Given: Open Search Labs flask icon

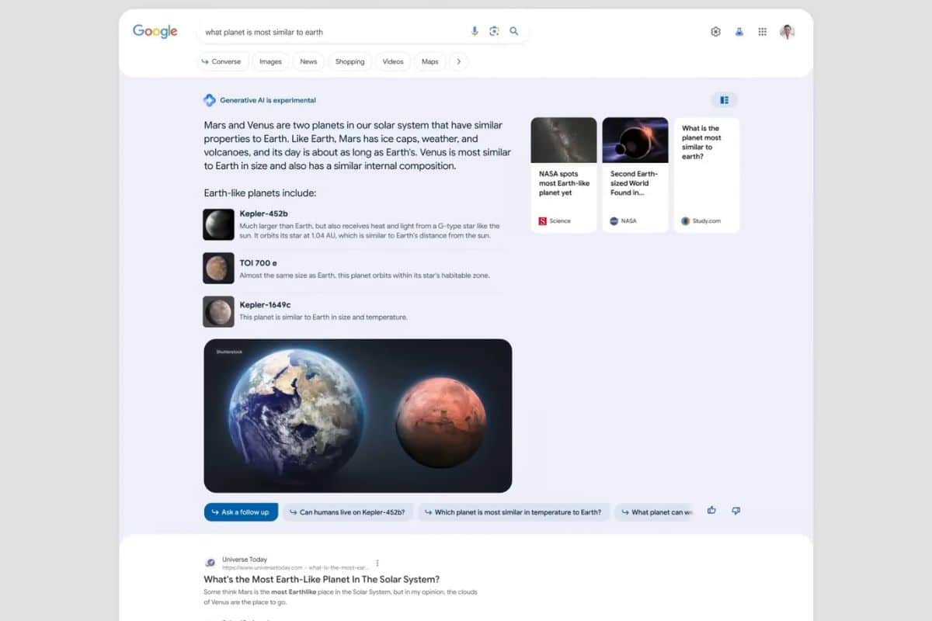Looking at the screenshot, I should 739,32.
